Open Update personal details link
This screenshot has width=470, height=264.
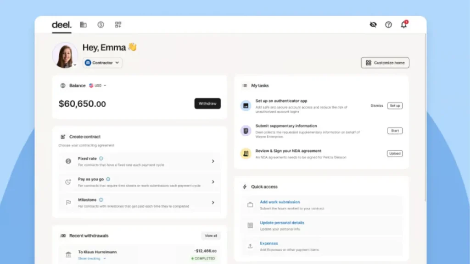(x=282, y=223)
